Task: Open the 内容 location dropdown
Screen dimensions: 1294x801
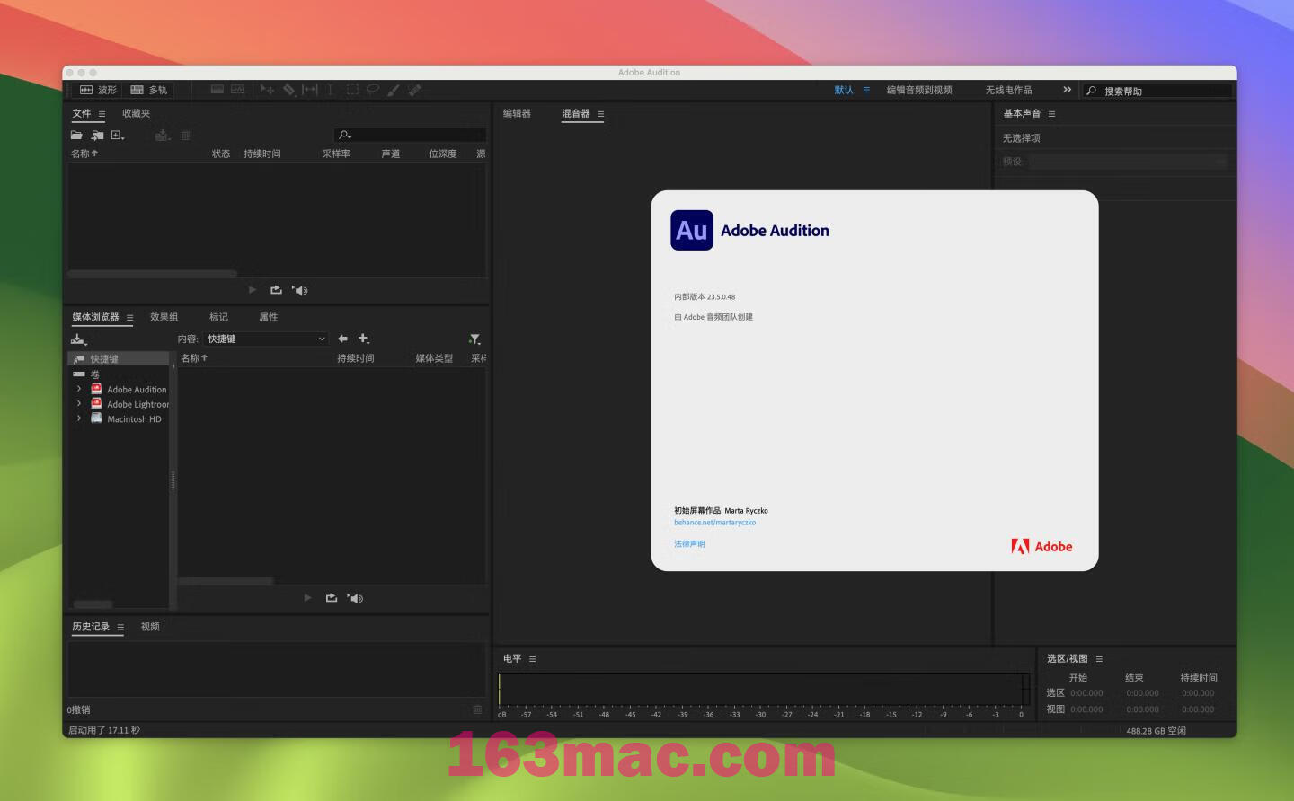Action: [266, 339]
